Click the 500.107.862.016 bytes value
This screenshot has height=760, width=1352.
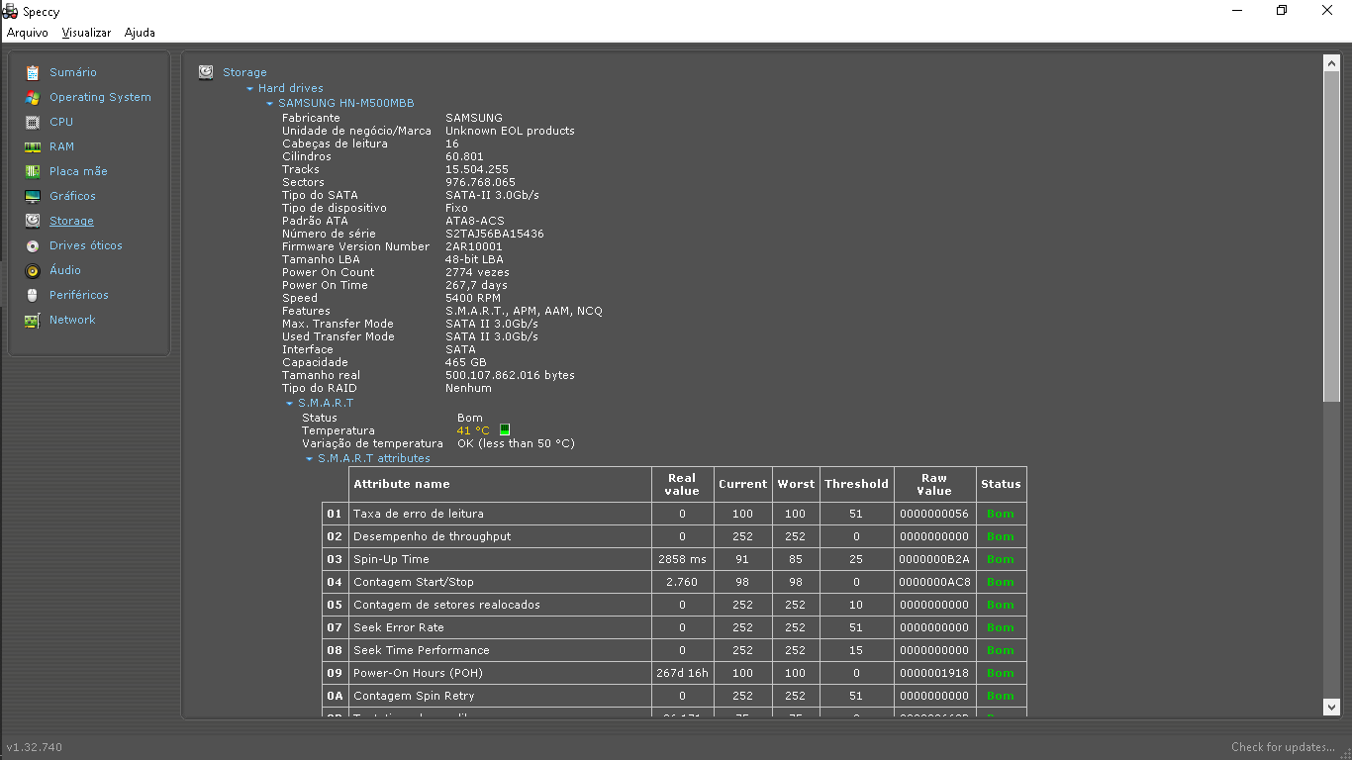(x=510, y=375)
